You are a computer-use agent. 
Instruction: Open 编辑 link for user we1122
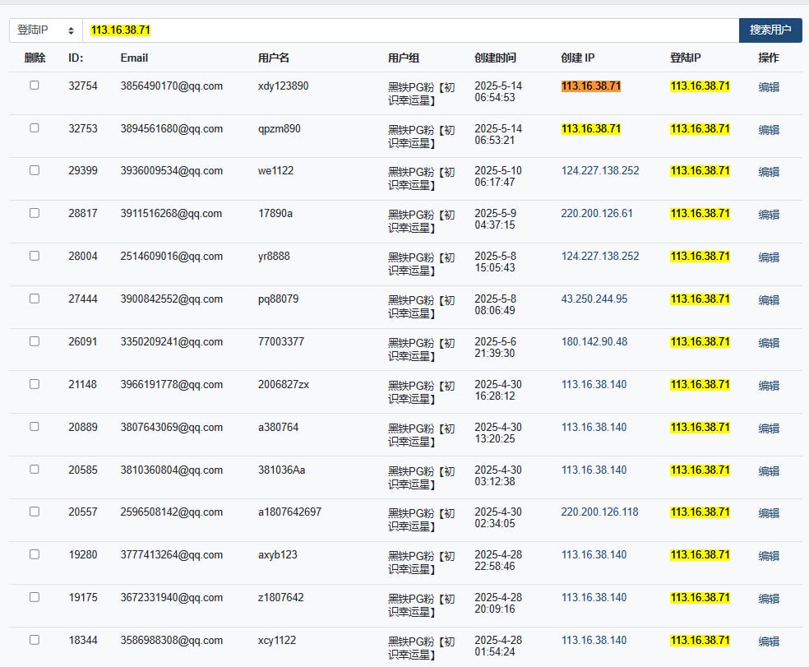click(x=769, y=172)
